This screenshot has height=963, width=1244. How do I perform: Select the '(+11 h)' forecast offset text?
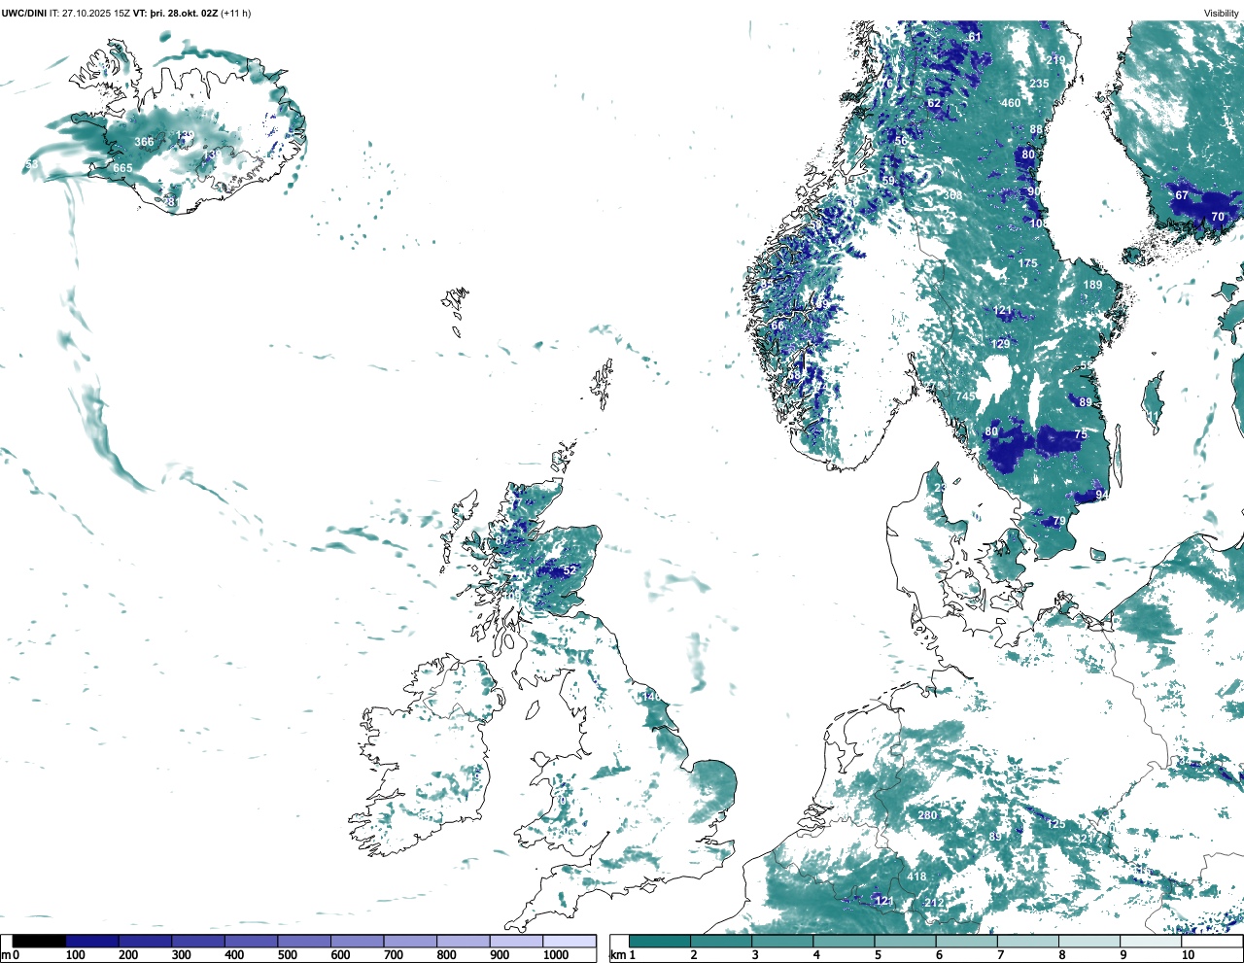click(235, 13)
